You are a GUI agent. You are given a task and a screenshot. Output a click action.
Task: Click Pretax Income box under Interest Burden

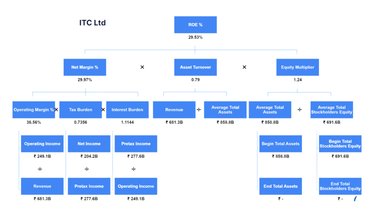coord(136,144)
